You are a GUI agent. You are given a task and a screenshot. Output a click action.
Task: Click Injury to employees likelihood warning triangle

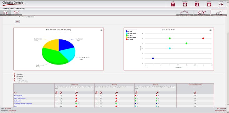(76, 98)
